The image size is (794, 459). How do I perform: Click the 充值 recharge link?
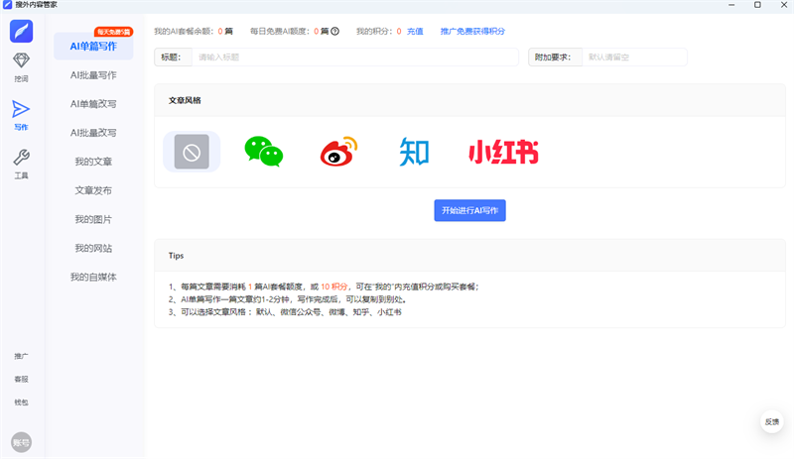pyautogui.click(x=415, y=31)
